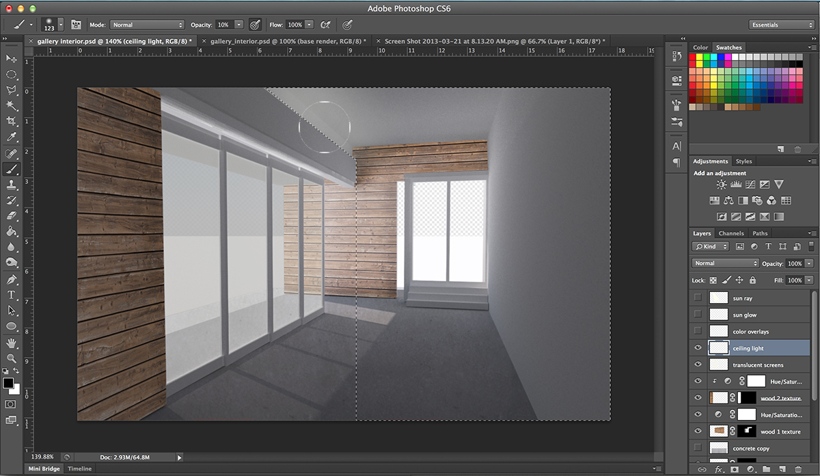
Task: Select the Hand tool
Action: click(12, 343)
